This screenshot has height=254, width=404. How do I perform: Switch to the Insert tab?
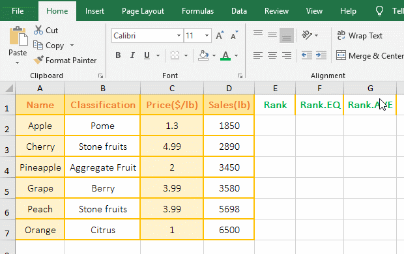pos(94,11)
